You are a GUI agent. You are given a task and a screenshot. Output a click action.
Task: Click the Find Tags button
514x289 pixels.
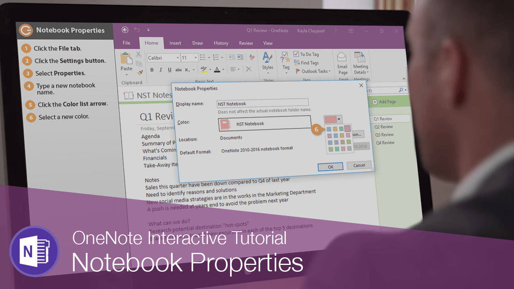coord(307,63)
